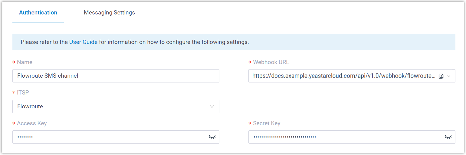
Task: Click the Webhook URL text
Action: click(x=343, y=76)
